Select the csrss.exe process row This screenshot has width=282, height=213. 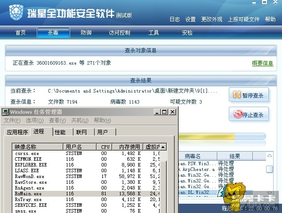click(x=86, y=153)
